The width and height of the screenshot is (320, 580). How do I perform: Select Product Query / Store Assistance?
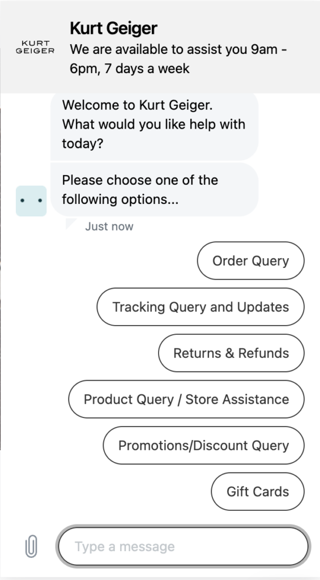coord(186,399)
